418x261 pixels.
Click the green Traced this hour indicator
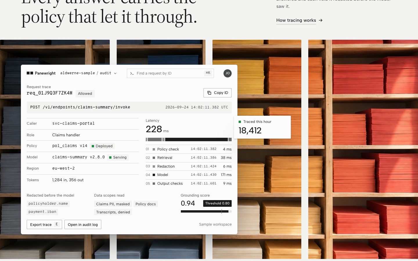tap(240, 122)
